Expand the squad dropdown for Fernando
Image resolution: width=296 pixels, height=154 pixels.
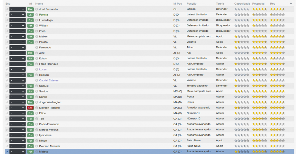coord(17,47)
